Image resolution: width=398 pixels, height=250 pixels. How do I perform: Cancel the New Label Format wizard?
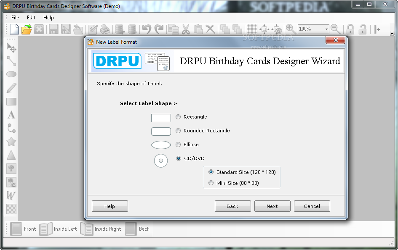[312, 206]
